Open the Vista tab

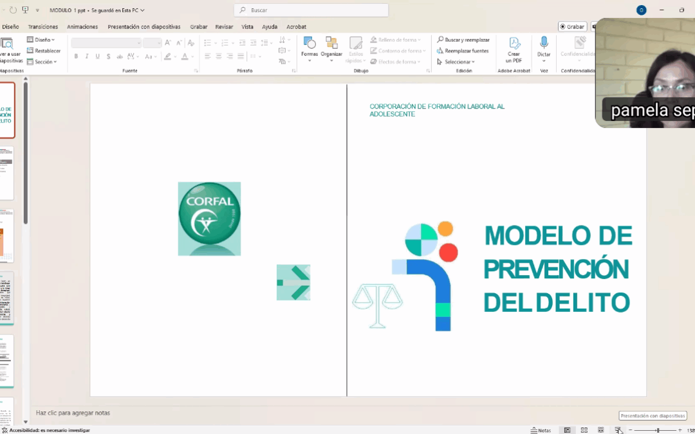click(247, 27)
